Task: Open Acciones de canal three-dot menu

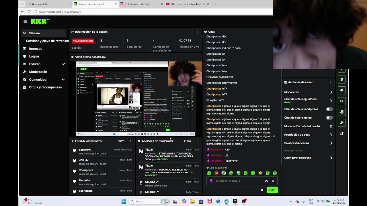Action: click(330, 82)
